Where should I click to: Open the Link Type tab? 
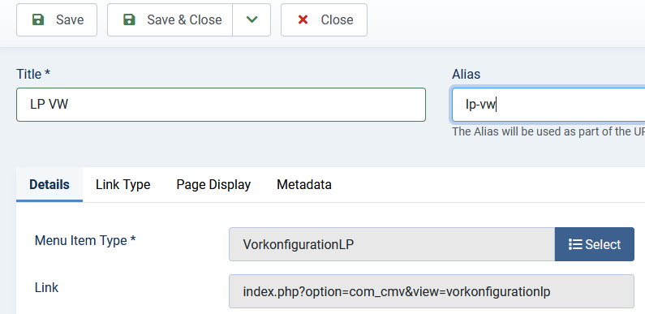123,184
